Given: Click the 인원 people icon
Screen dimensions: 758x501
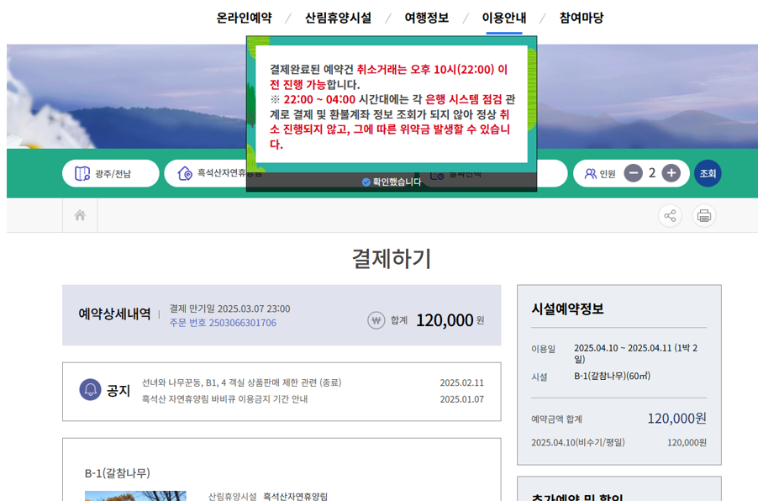Looking at the screenshot, I should 590,174.
